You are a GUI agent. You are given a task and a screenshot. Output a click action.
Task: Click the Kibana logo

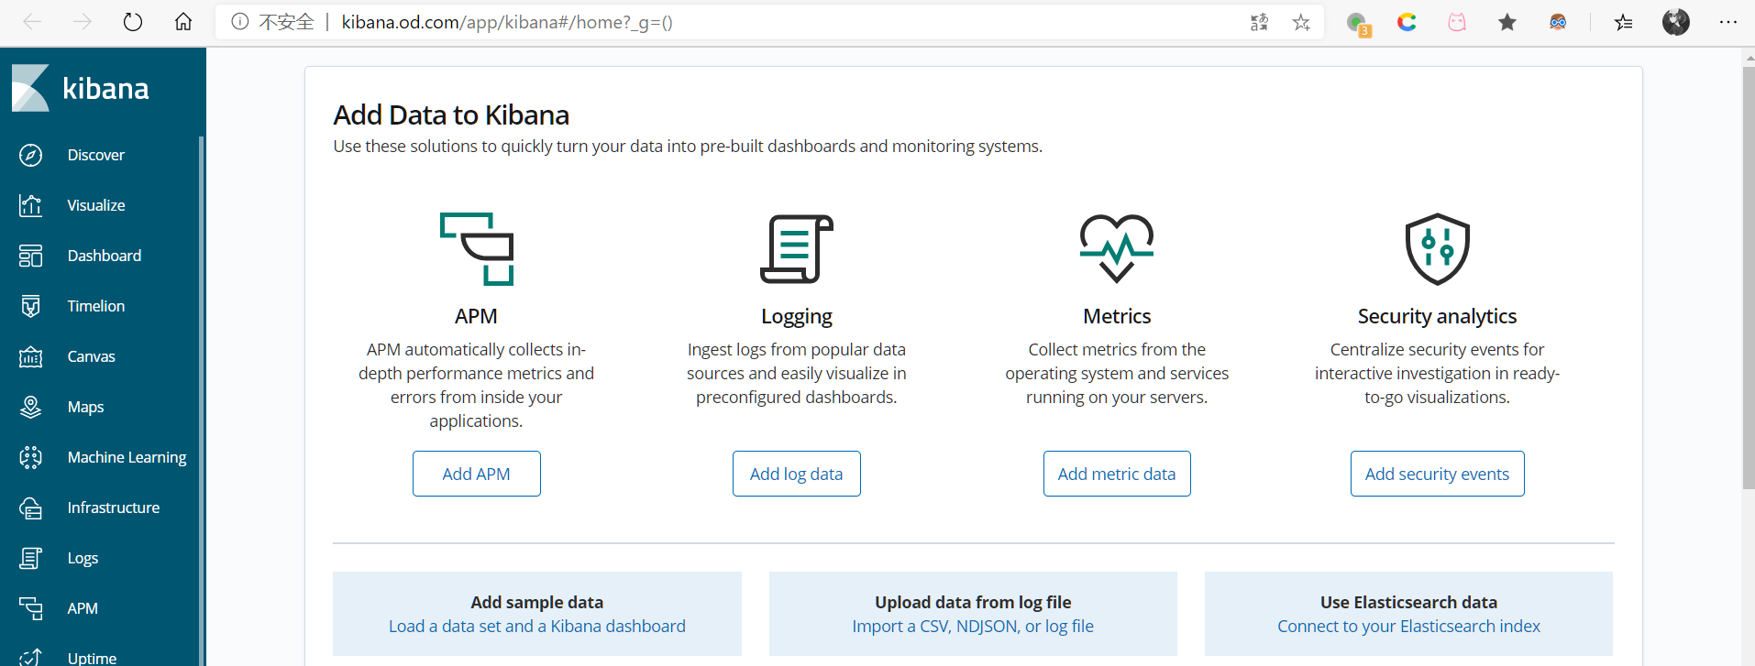click(x=30, y=89)
